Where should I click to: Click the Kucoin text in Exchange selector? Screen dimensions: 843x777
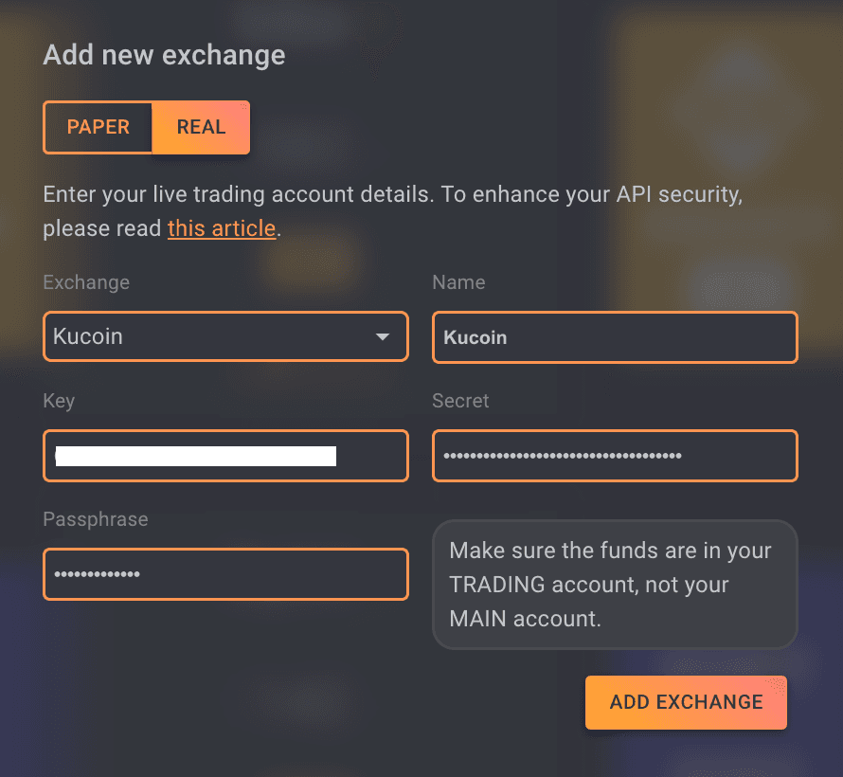click(88, 336)
